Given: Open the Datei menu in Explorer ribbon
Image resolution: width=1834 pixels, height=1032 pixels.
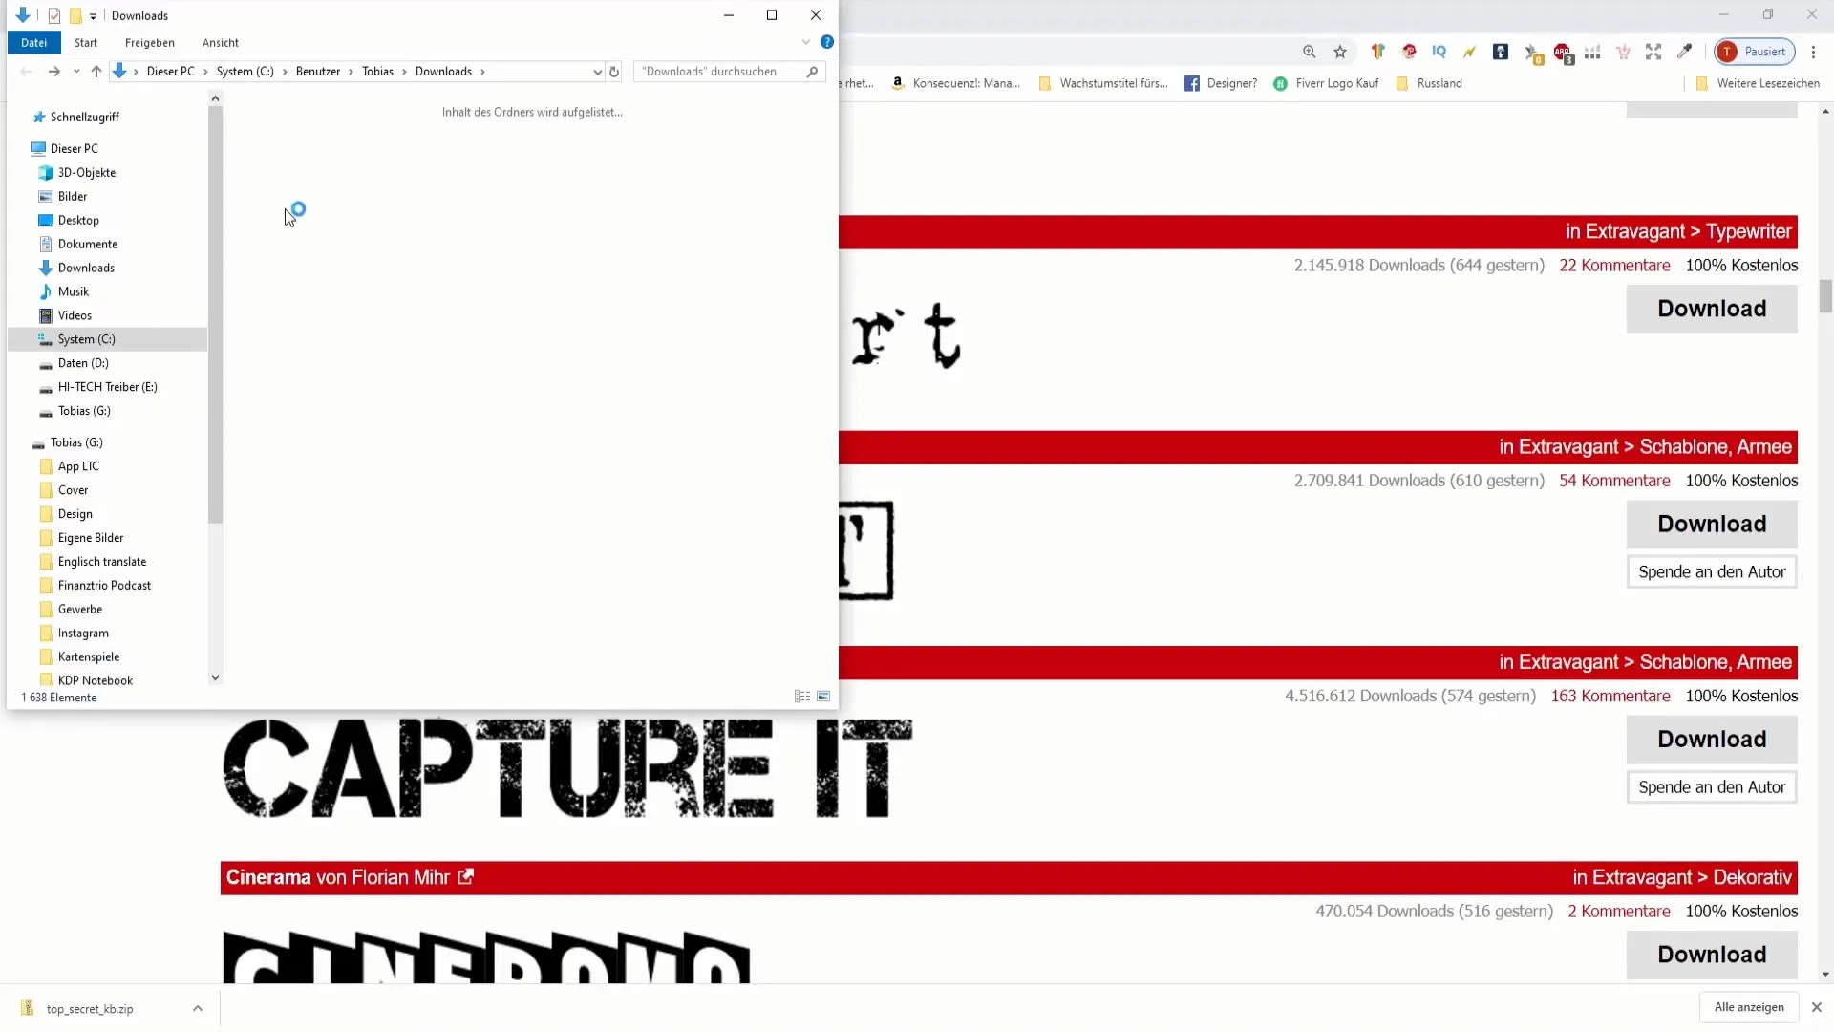Looking at the screenshot, I should click(x=32, y=42).
